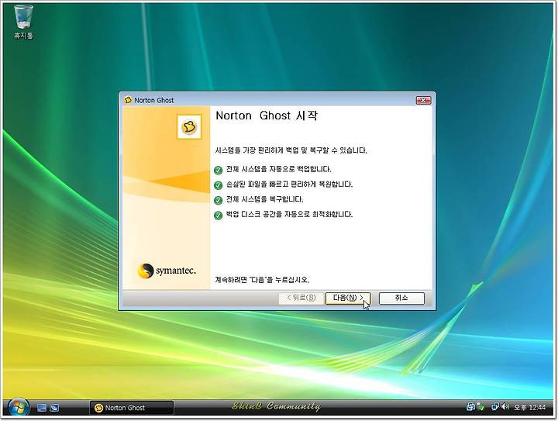Click check icon beside 전체 시스템을 복구합니다
The height and width of the screenshot is (421, 558).
(x=218, y=200)
